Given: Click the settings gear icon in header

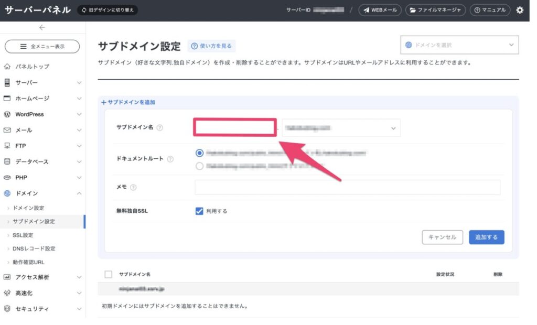Looking at the screenshot, I should pos(520,10).
